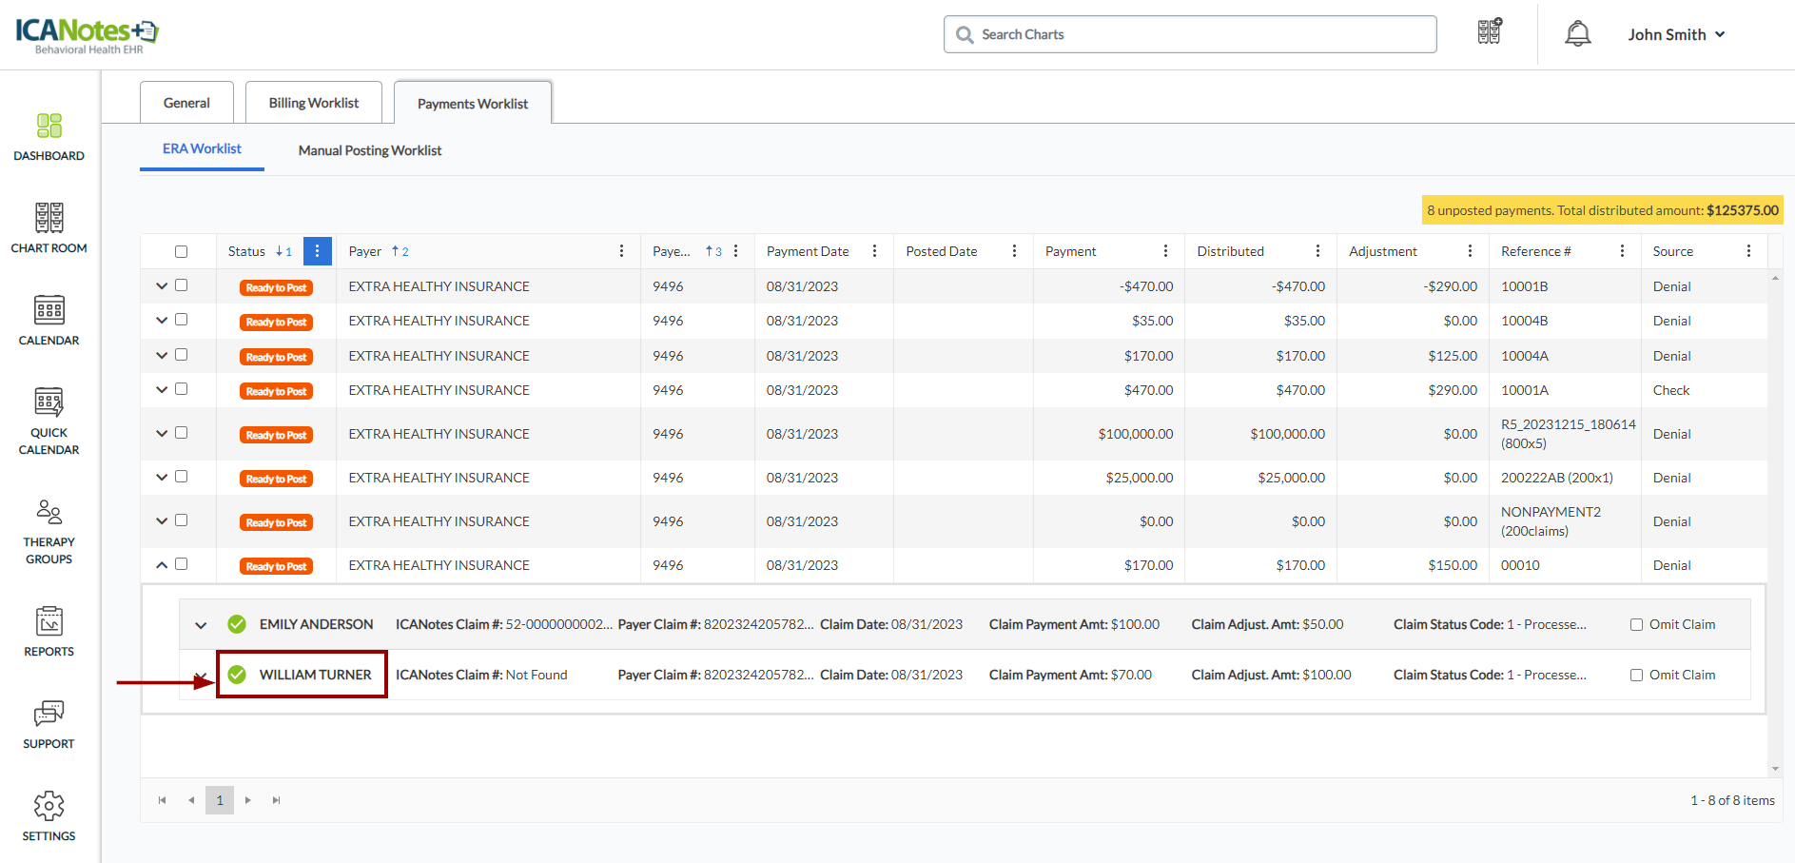Click Ready to Post badge for $100,000.00 payment
Image resolution: width=1795 pixels, height=863 pixels.
click(276, 435)
